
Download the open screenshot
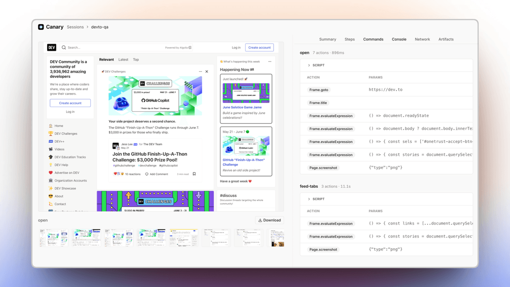pos(269,220)
